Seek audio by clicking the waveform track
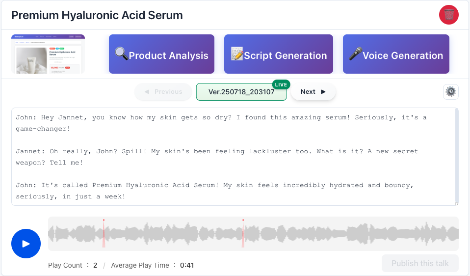The width and height of the screenshot is (470, 276). (253, 234)
